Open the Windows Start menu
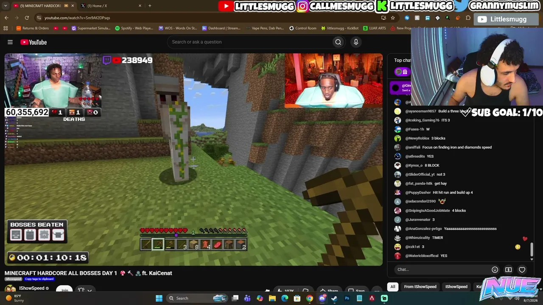This screenshot has height=305, width=543. 159,298
